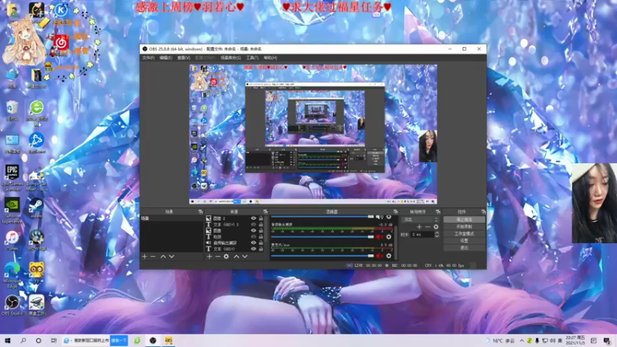Open the Epic Games Launcher desktop icon

12,178
